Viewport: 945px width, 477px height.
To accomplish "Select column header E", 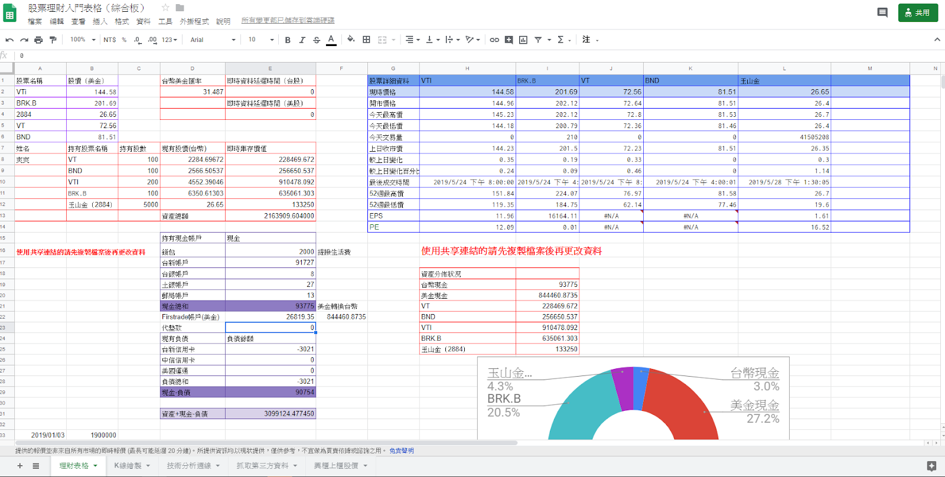I will click(x=270, y=68).
